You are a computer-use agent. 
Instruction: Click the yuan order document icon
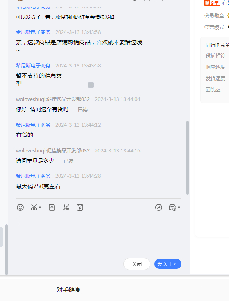[x=80, y=208]
